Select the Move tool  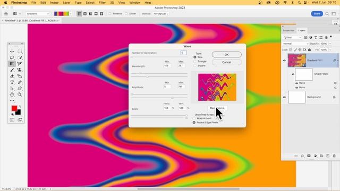click(x=12, y=51)
